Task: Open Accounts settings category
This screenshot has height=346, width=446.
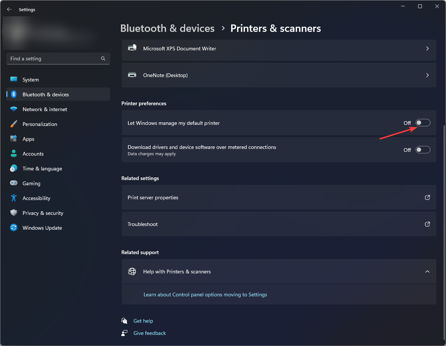Action: (x=58, y=154)
